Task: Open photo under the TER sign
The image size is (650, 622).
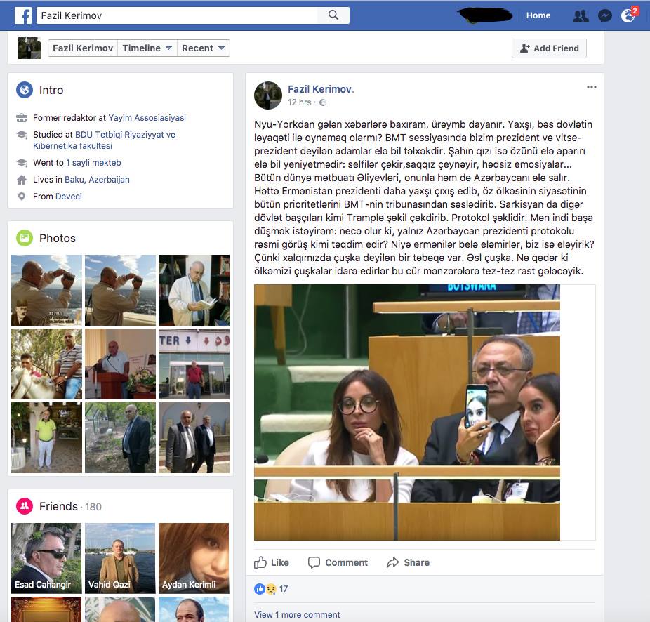Action: [x=194, y=364]
